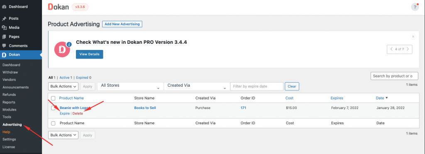Click Expire action under Beanie row
Viewport: 425px width, 154px height.
pyautogui.click(x=64, y=114)
